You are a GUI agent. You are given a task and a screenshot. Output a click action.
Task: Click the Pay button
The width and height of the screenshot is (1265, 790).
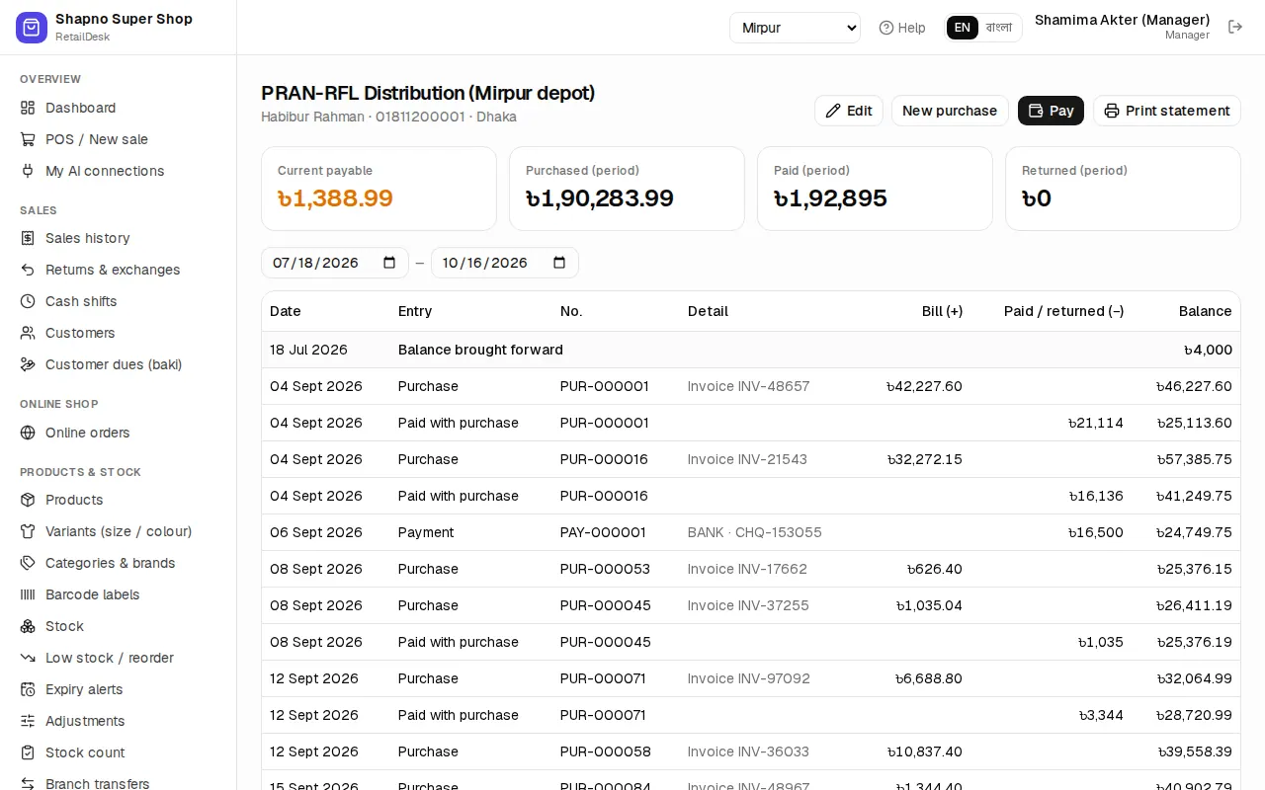pyautogui.click(x=1051, y=111)
